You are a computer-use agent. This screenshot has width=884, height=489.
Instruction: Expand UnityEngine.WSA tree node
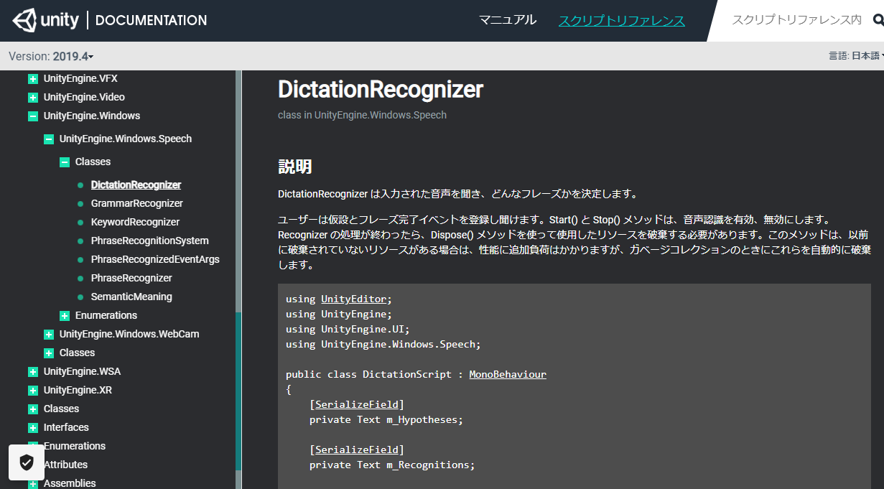[33, 372]
